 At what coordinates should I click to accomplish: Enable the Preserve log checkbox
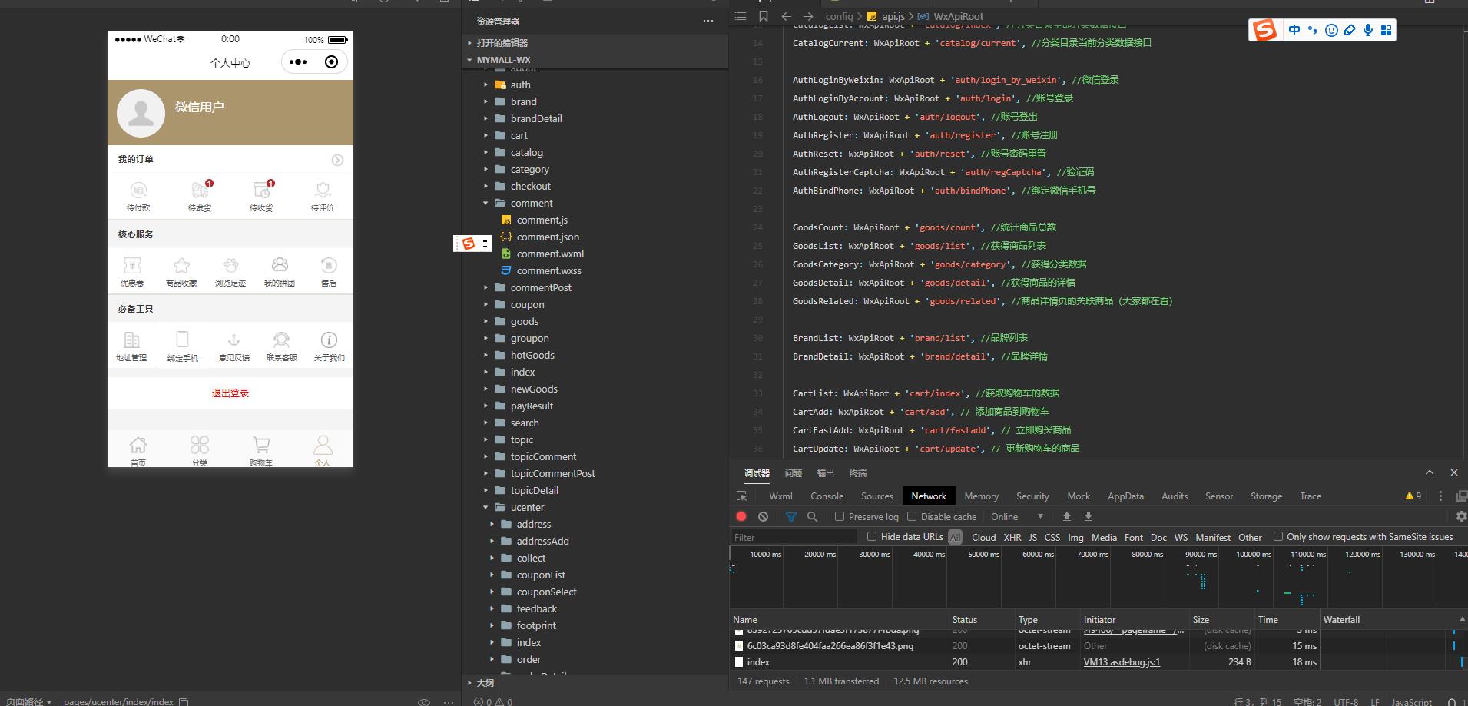point(840,516)
